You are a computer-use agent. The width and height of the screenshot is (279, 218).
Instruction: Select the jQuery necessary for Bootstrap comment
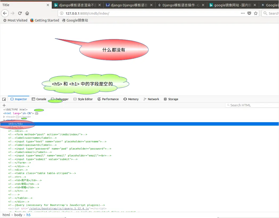[57, 205]
